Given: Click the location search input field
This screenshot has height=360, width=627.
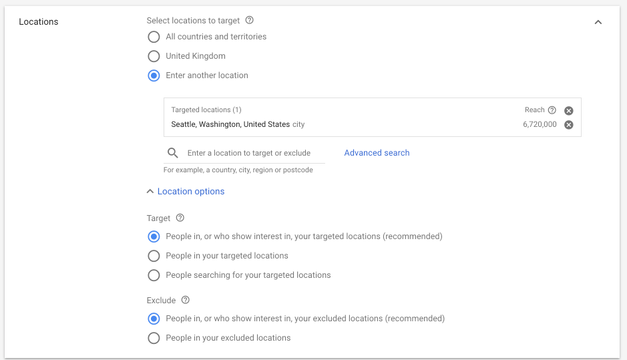Looking at the screenshot, I should tap(254, 153).
